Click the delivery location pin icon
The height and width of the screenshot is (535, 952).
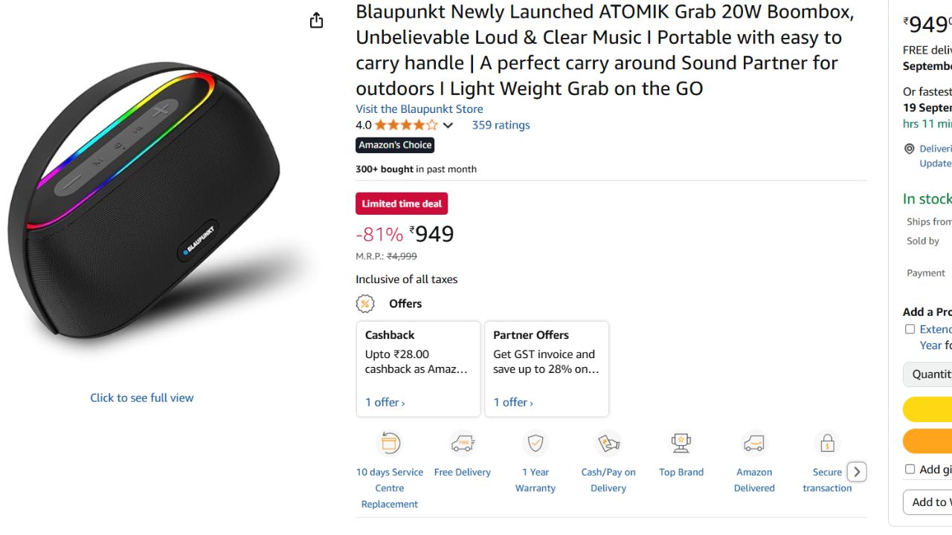coord(909,149)
